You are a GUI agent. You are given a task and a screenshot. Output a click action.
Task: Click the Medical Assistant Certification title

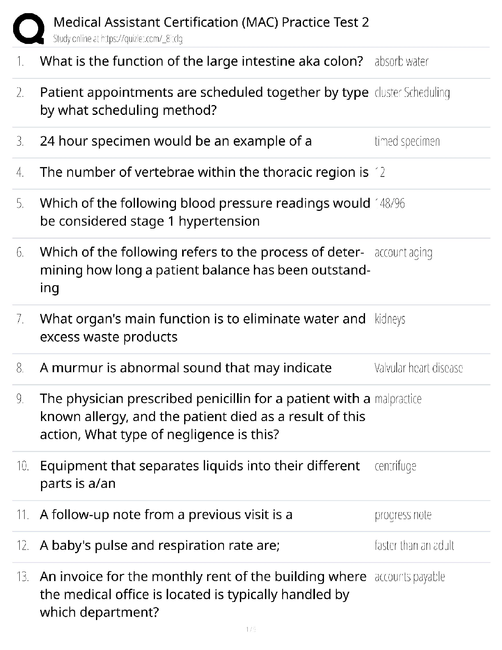(211, 22)
